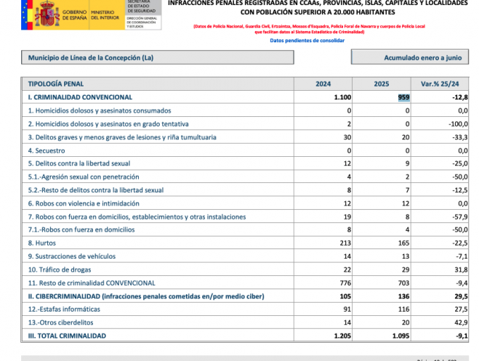Click the variation value 42,9
Viewport: 479px width, 361px height.
[x=461, y=323]
